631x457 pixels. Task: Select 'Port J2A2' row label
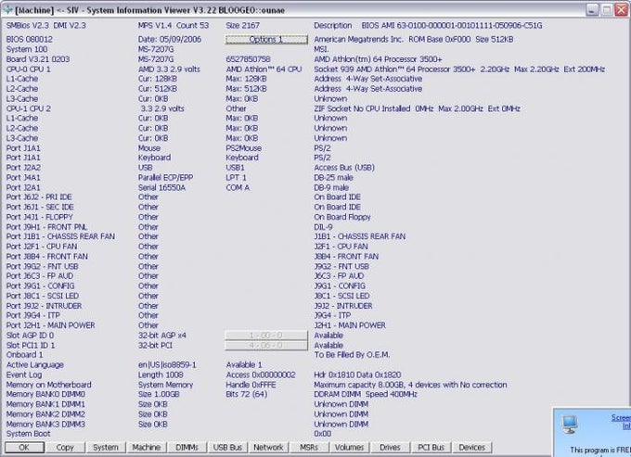(x=23, y=168)
